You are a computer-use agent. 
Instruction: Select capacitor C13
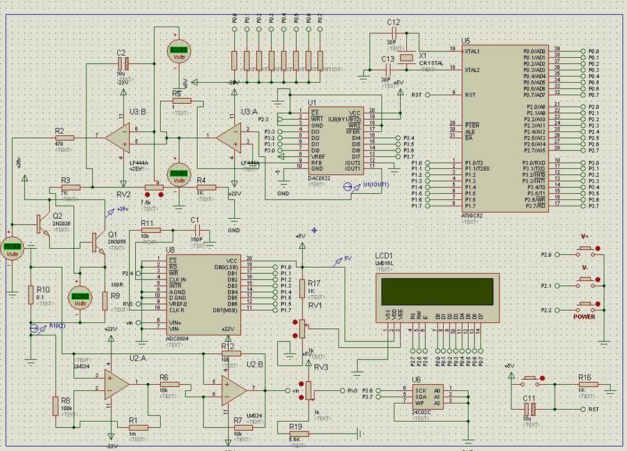coord(388,70)
